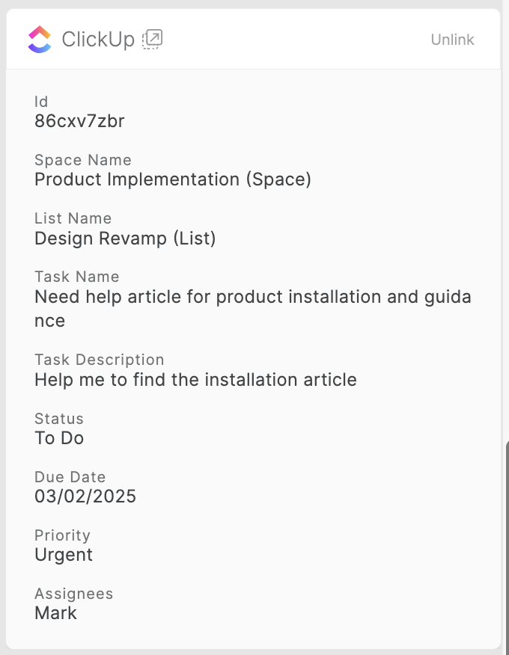Select the task Id value 86cxv7zbr
This screenshot has width=509, height=655.
[x=79, y=121]
